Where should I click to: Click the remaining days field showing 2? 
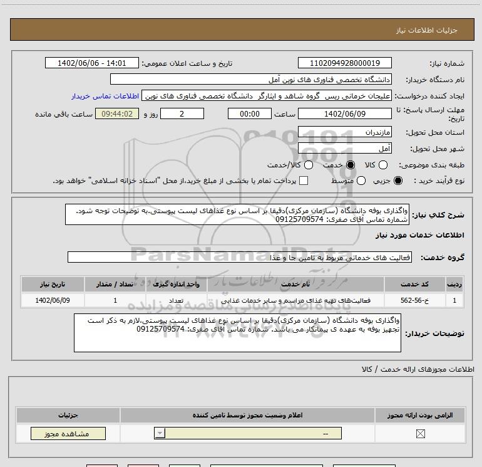(182, 113)
